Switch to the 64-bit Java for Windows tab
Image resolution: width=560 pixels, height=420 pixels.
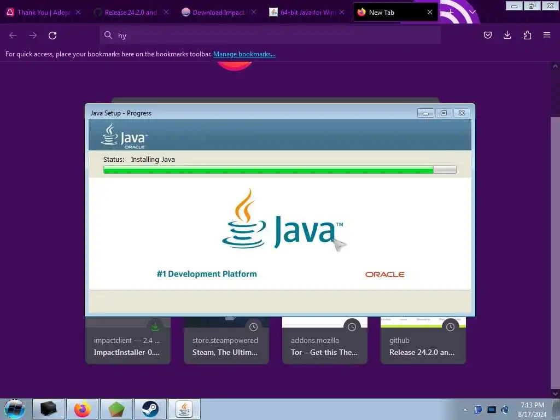306,13
